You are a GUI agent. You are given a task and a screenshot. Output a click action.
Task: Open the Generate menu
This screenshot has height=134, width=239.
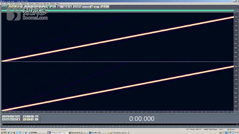coord(24,4)
